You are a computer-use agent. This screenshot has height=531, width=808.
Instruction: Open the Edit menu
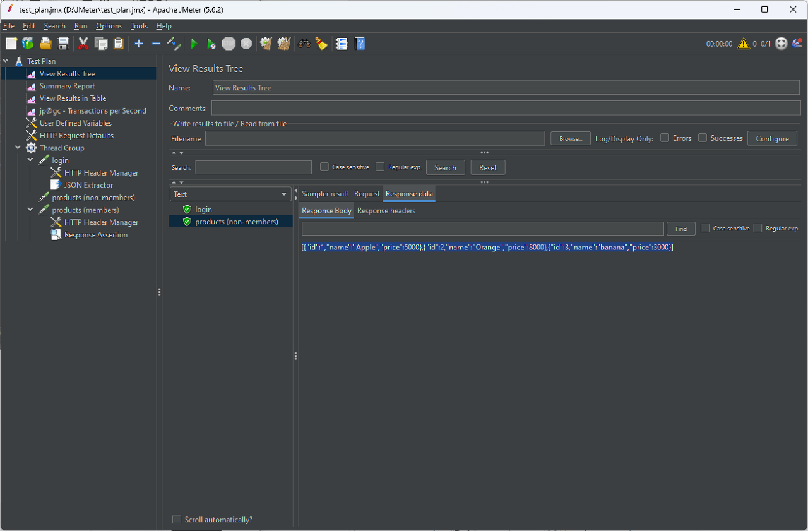[x=29, y=26]
